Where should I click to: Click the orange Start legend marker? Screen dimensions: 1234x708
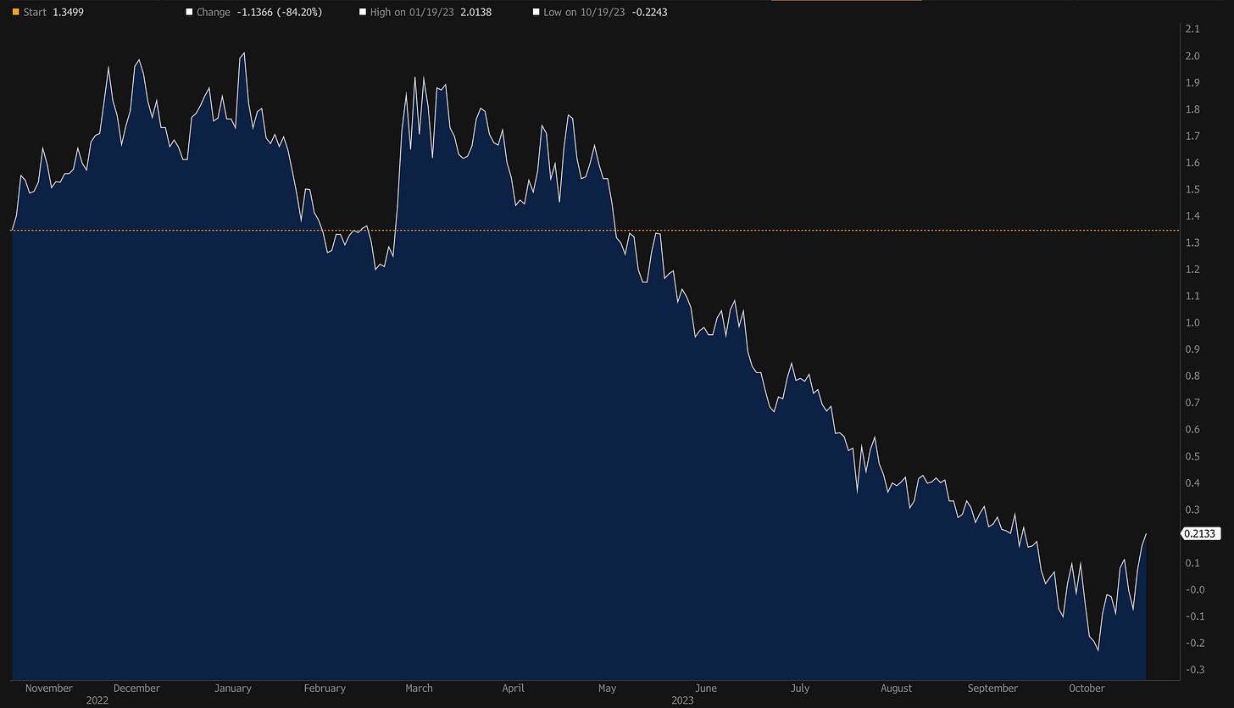(15, 13)
